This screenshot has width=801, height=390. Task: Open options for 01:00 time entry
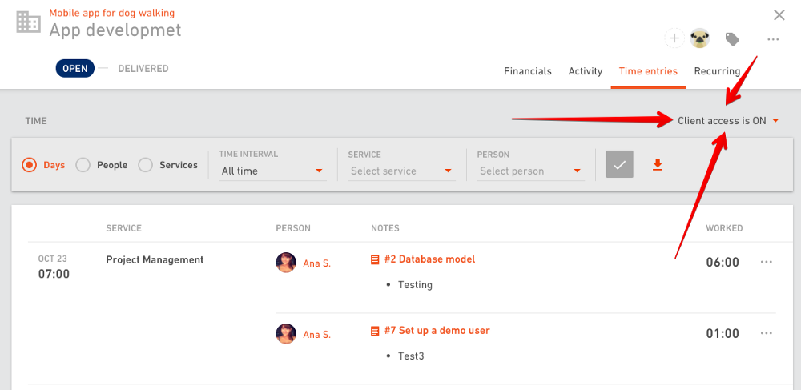click(767, 333)
